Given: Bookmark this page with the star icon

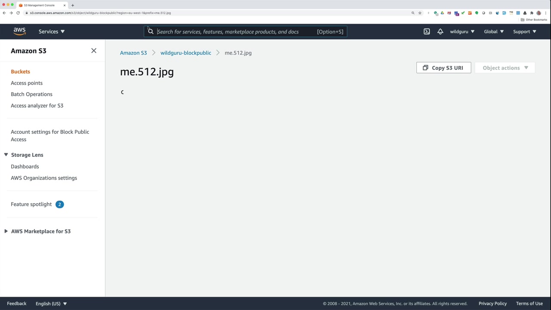Looking at the screenshot, I should [420, 13].
